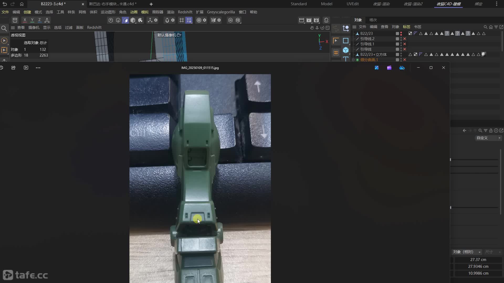This screenshot has width=504, height=283.
Task: Click material sphere tag on B22/23+立方体
Action: coord(484,54)
